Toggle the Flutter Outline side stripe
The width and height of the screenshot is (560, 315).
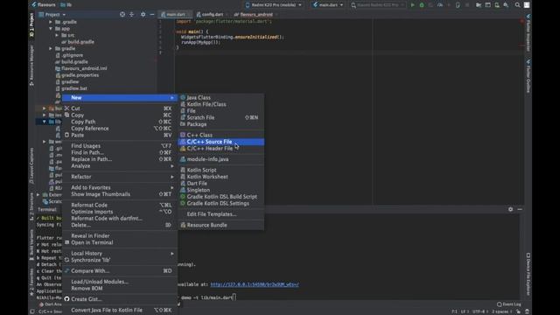tap(528, 76)
